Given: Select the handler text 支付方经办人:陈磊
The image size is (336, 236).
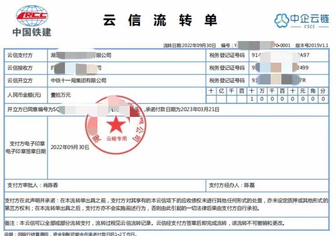Looking at the screenshot, I should click(232, 185).
